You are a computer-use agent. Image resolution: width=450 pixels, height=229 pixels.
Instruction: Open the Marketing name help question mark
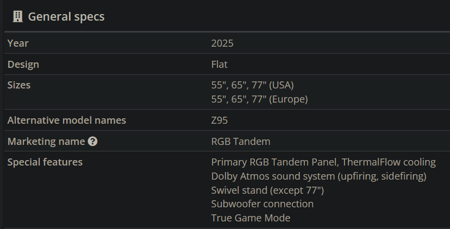(x=93, y=142)
